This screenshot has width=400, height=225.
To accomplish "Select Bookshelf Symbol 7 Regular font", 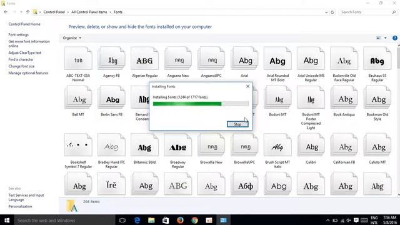I will 78,145.
